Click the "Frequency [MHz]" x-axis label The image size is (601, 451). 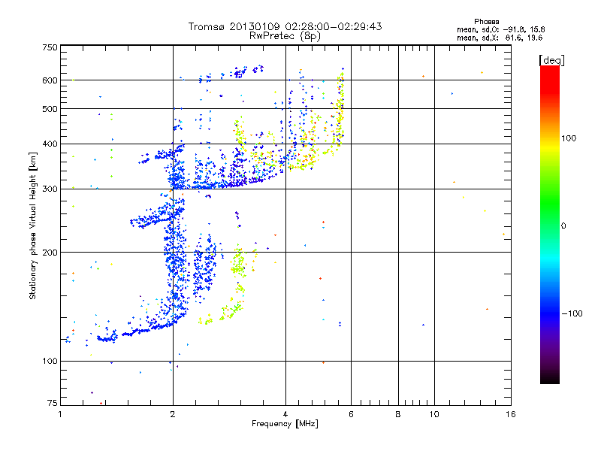tap(285, 424)
